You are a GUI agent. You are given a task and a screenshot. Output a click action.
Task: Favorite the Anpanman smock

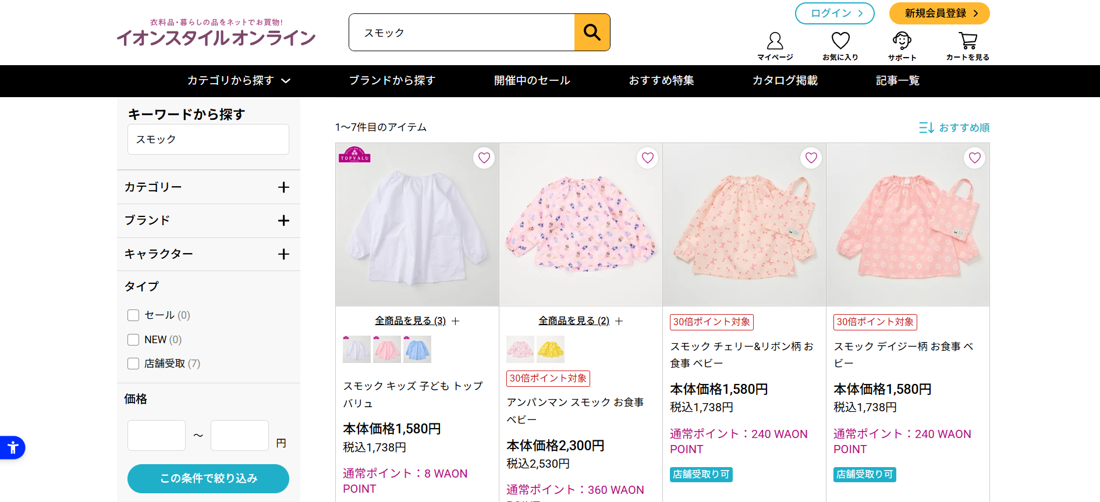(x=647, y=158)
